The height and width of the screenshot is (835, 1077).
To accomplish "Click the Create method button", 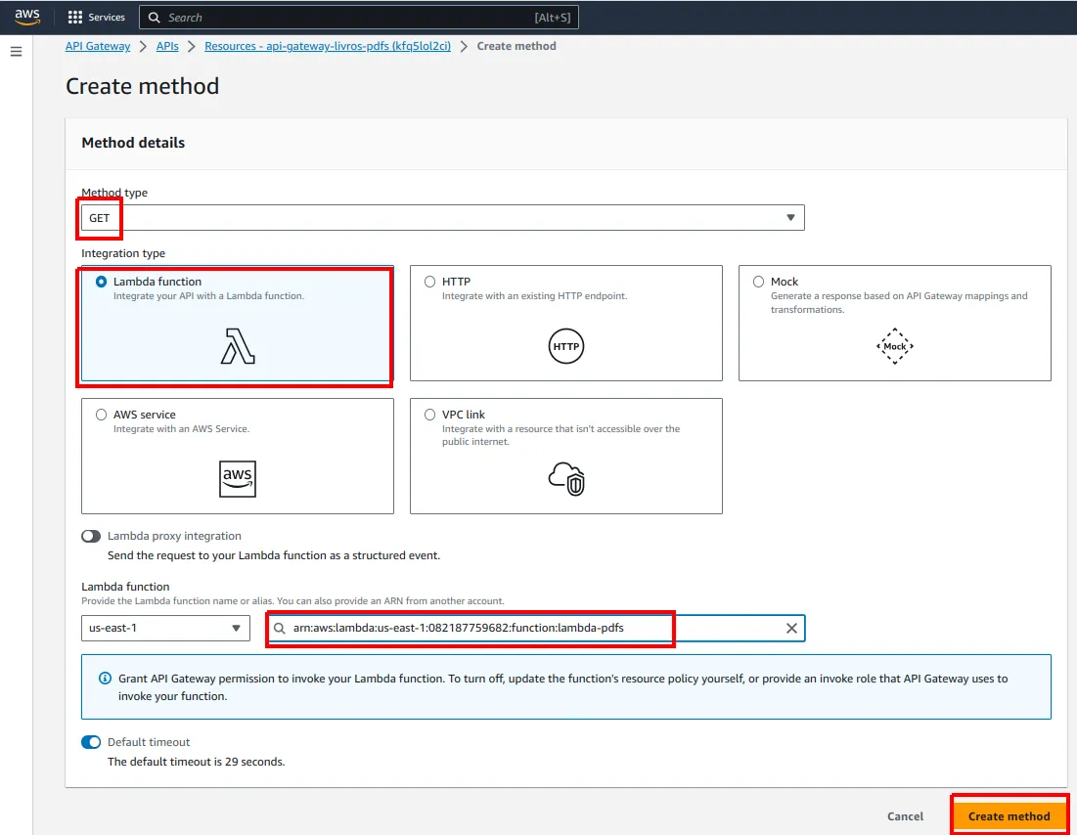I will point(1009,816).
